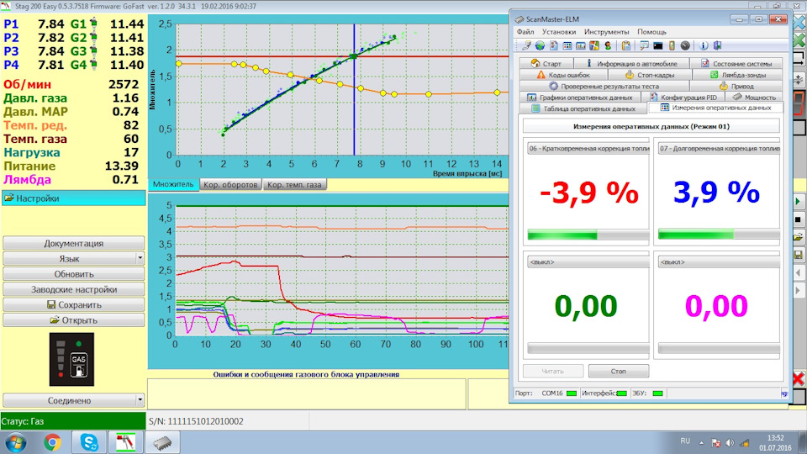Open the Файл menu in ScanMaster
The height and width of the screenshot is (454, 807).
click(525, 32)
